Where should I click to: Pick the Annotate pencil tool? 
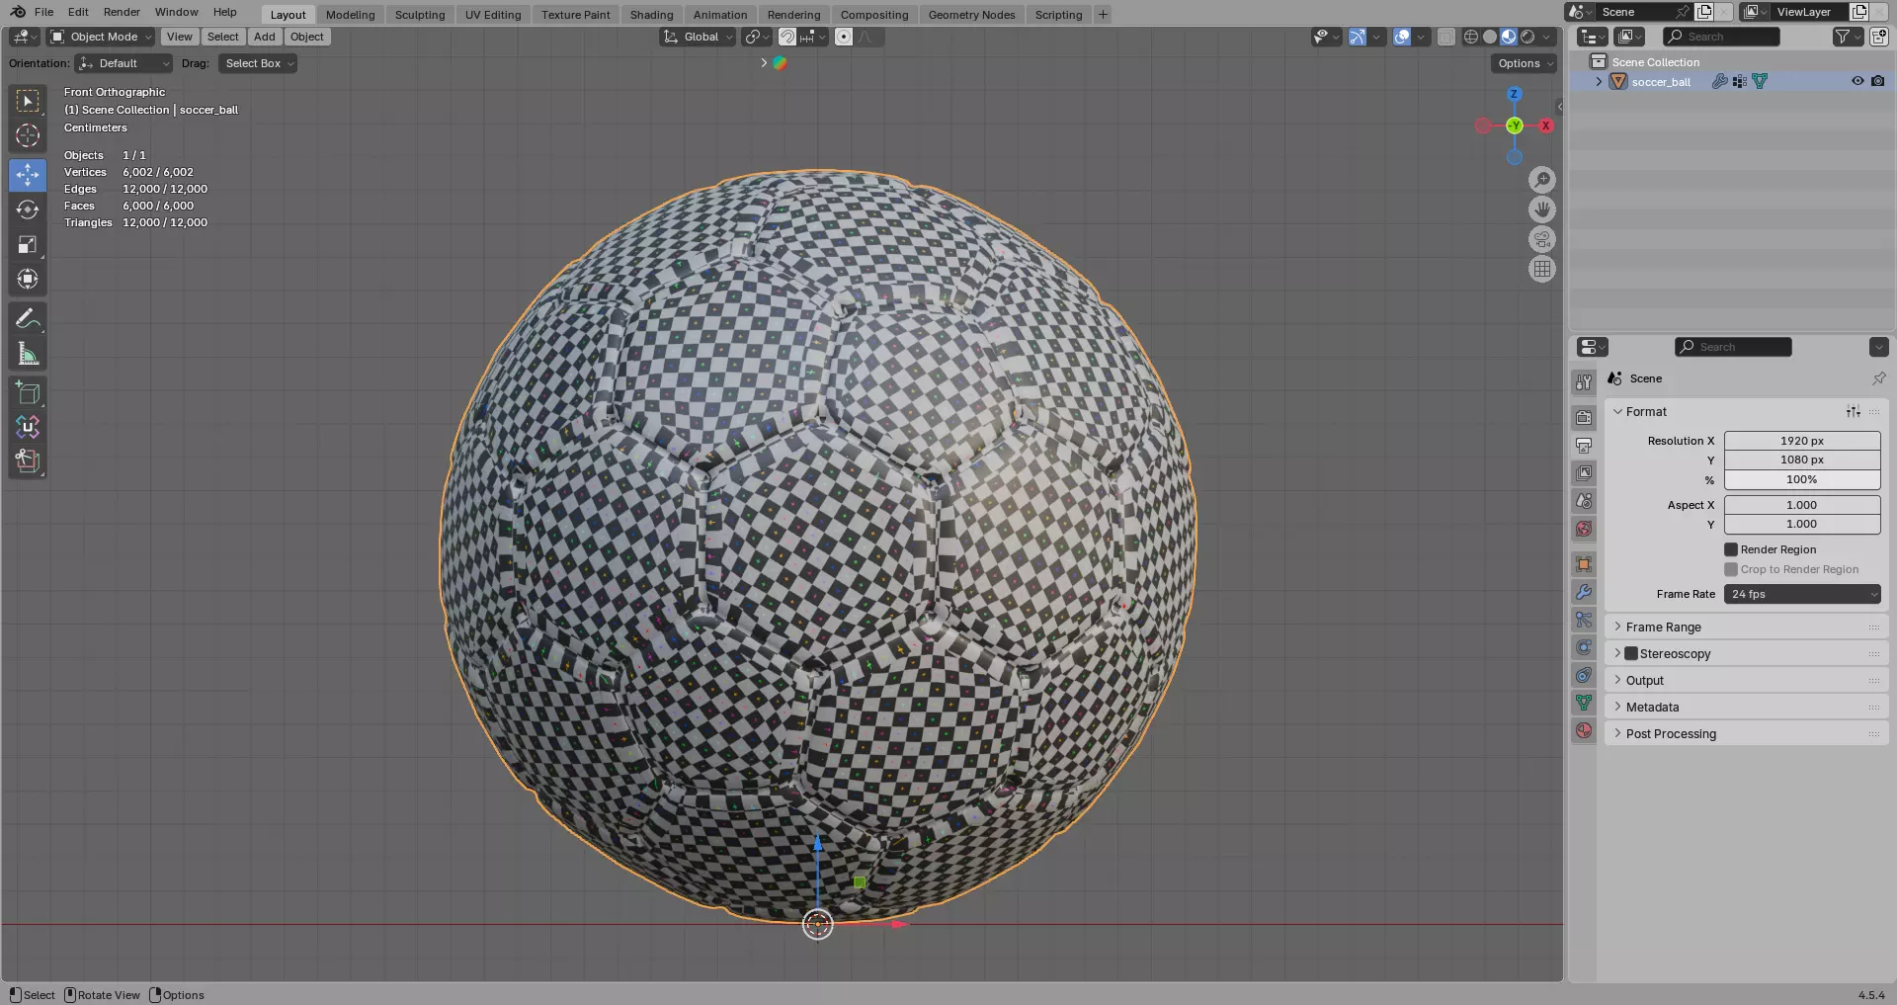pos(28,319)
